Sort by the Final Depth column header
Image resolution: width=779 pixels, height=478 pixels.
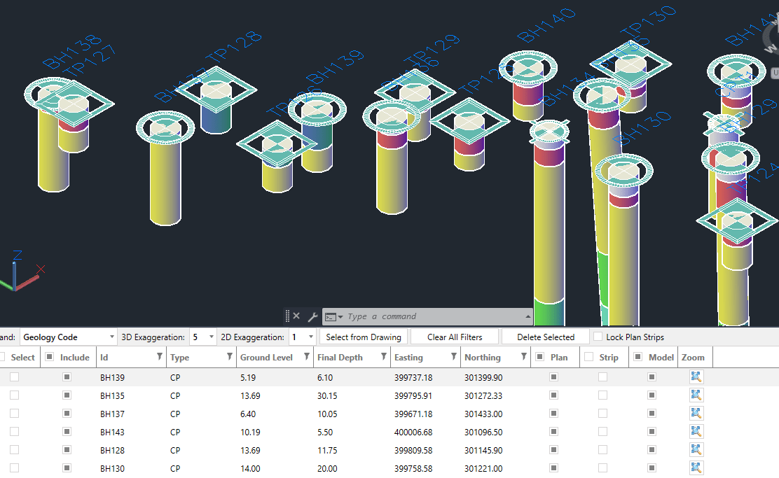coord(340,358)
